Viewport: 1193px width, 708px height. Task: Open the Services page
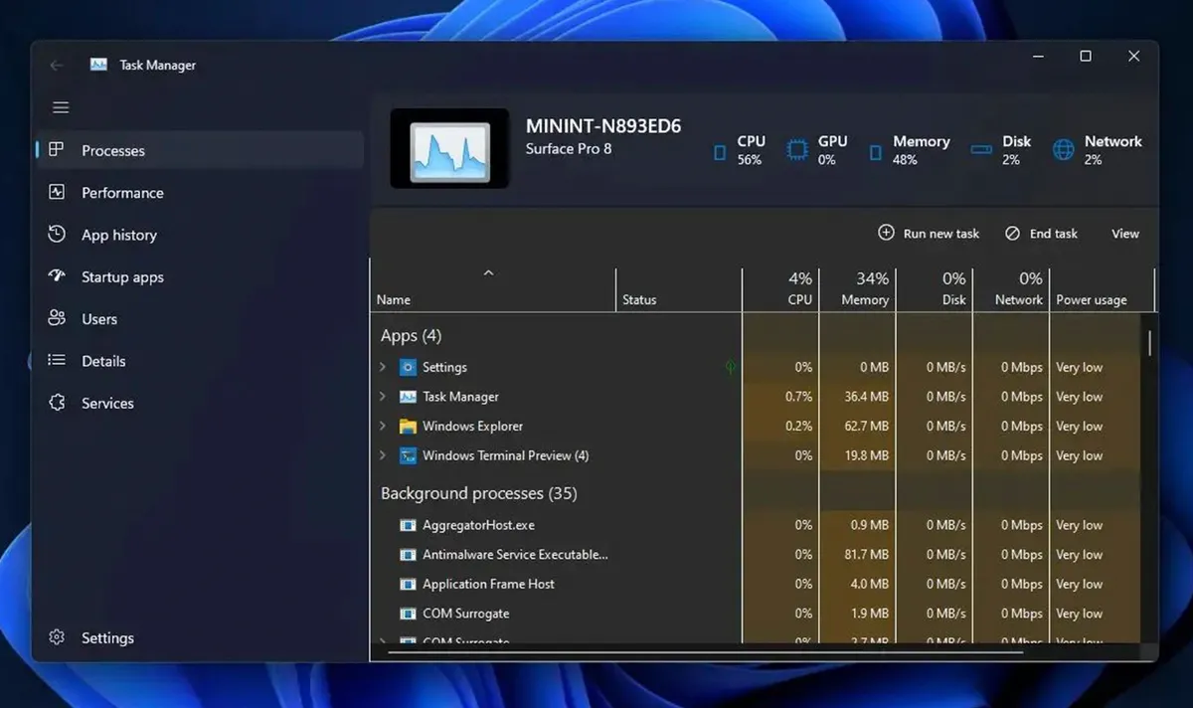[x=200, y=403]
